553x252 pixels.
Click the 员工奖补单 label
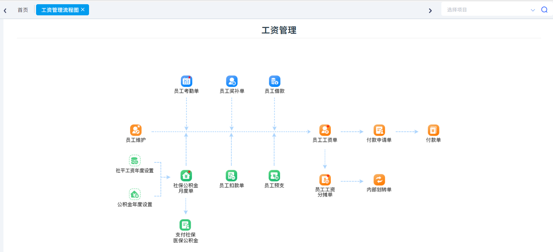[x=232, y=91]
